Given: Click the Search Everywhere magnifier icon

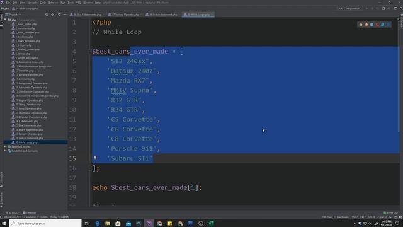Looking at the screenshot, I should (x=400, y=8).
